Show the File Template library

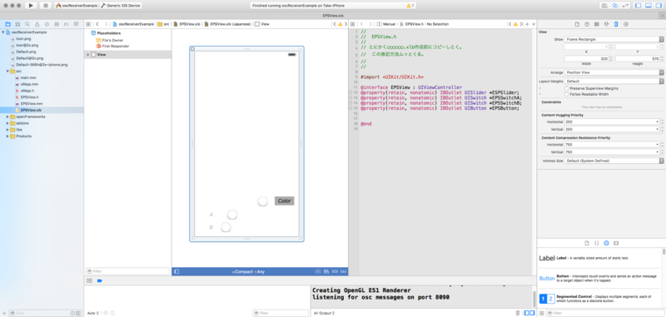[587, 243]
